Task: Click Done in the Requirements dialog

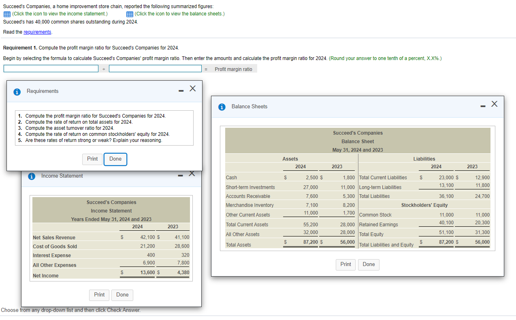Action: [x=115, y=159]
